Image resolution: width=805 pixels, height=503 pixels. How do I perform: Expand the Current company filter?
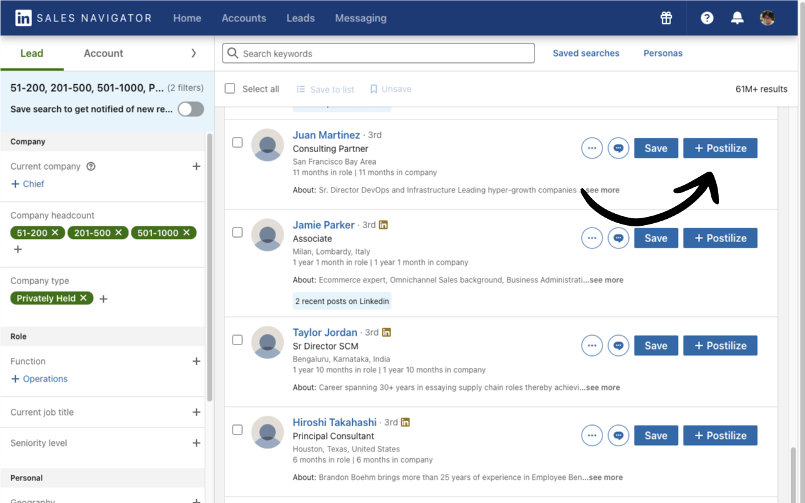(196, 167)
